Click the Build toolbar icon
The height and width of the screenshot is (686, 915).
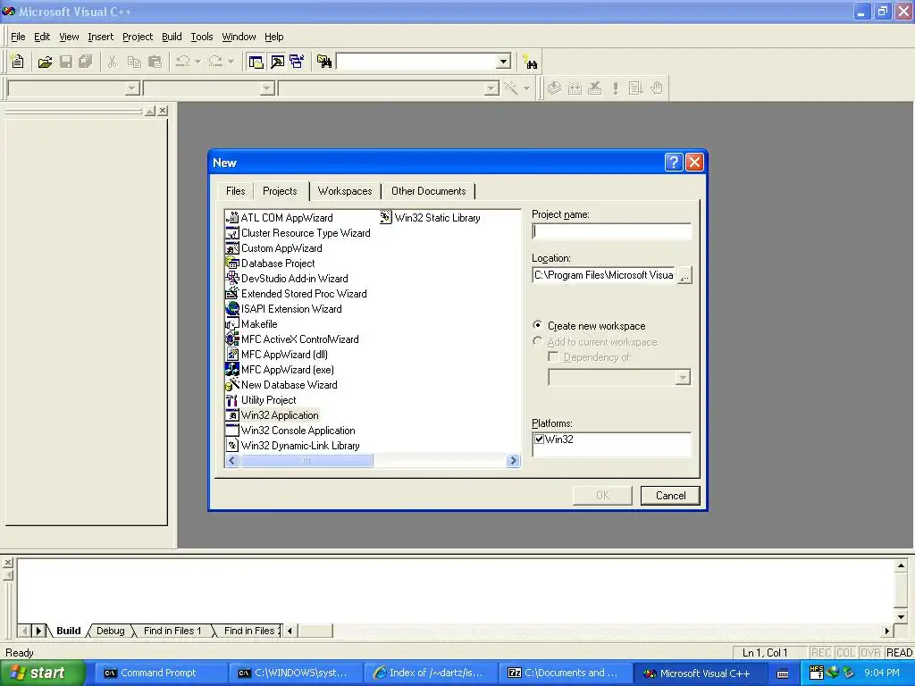pos(575,88)
